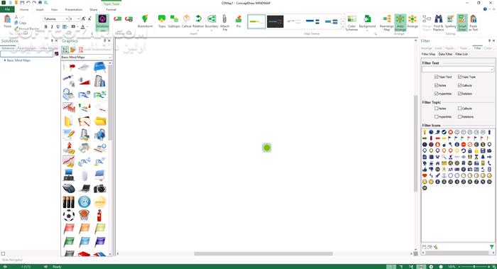The width and height of the screenshot is (497, 269).
Task: Open the Filter Text combo box dropdown
Action: click(x=491, y=69)
